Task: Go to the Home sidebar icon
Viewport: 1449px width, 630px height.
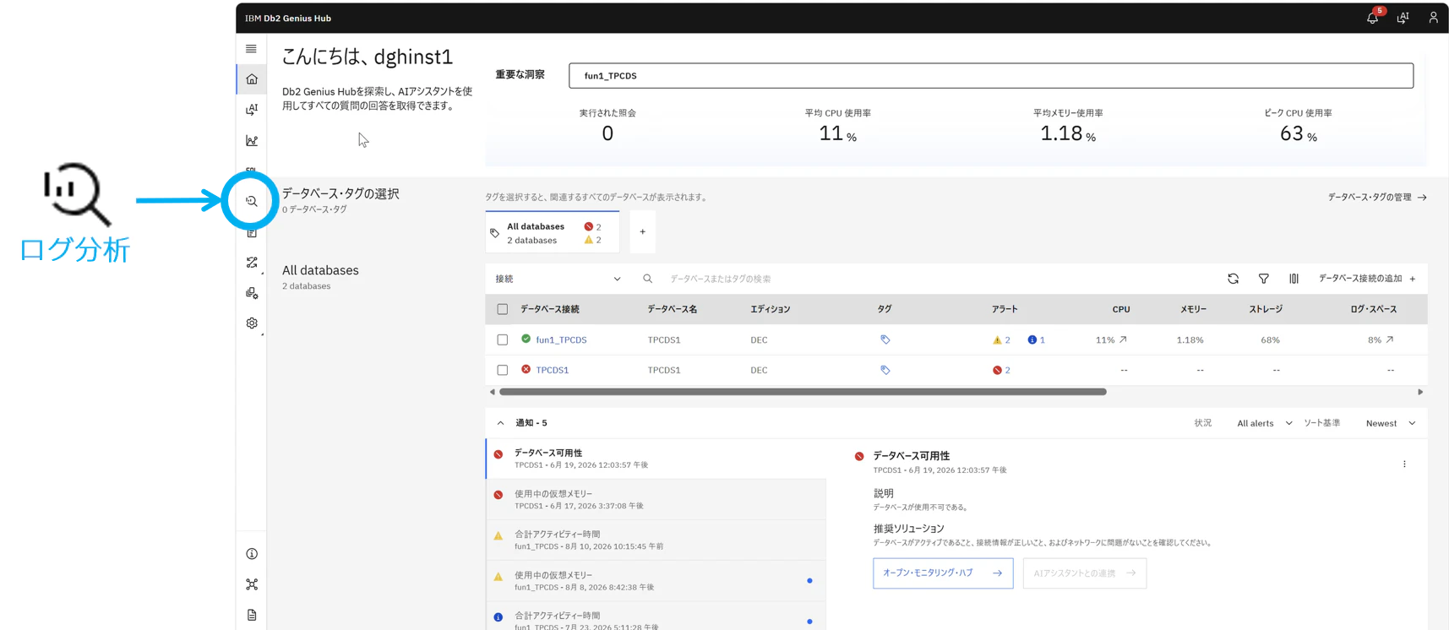Action: (x=251, y=79)
